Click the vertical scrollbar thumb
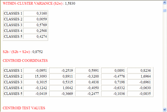167x112 pixels. (165, 10)
